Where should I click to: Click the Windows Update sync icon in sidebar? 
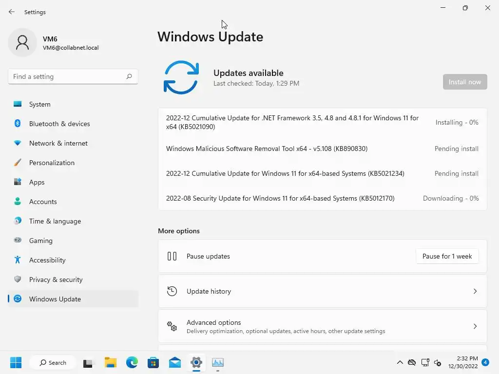(x=18, y=299)
